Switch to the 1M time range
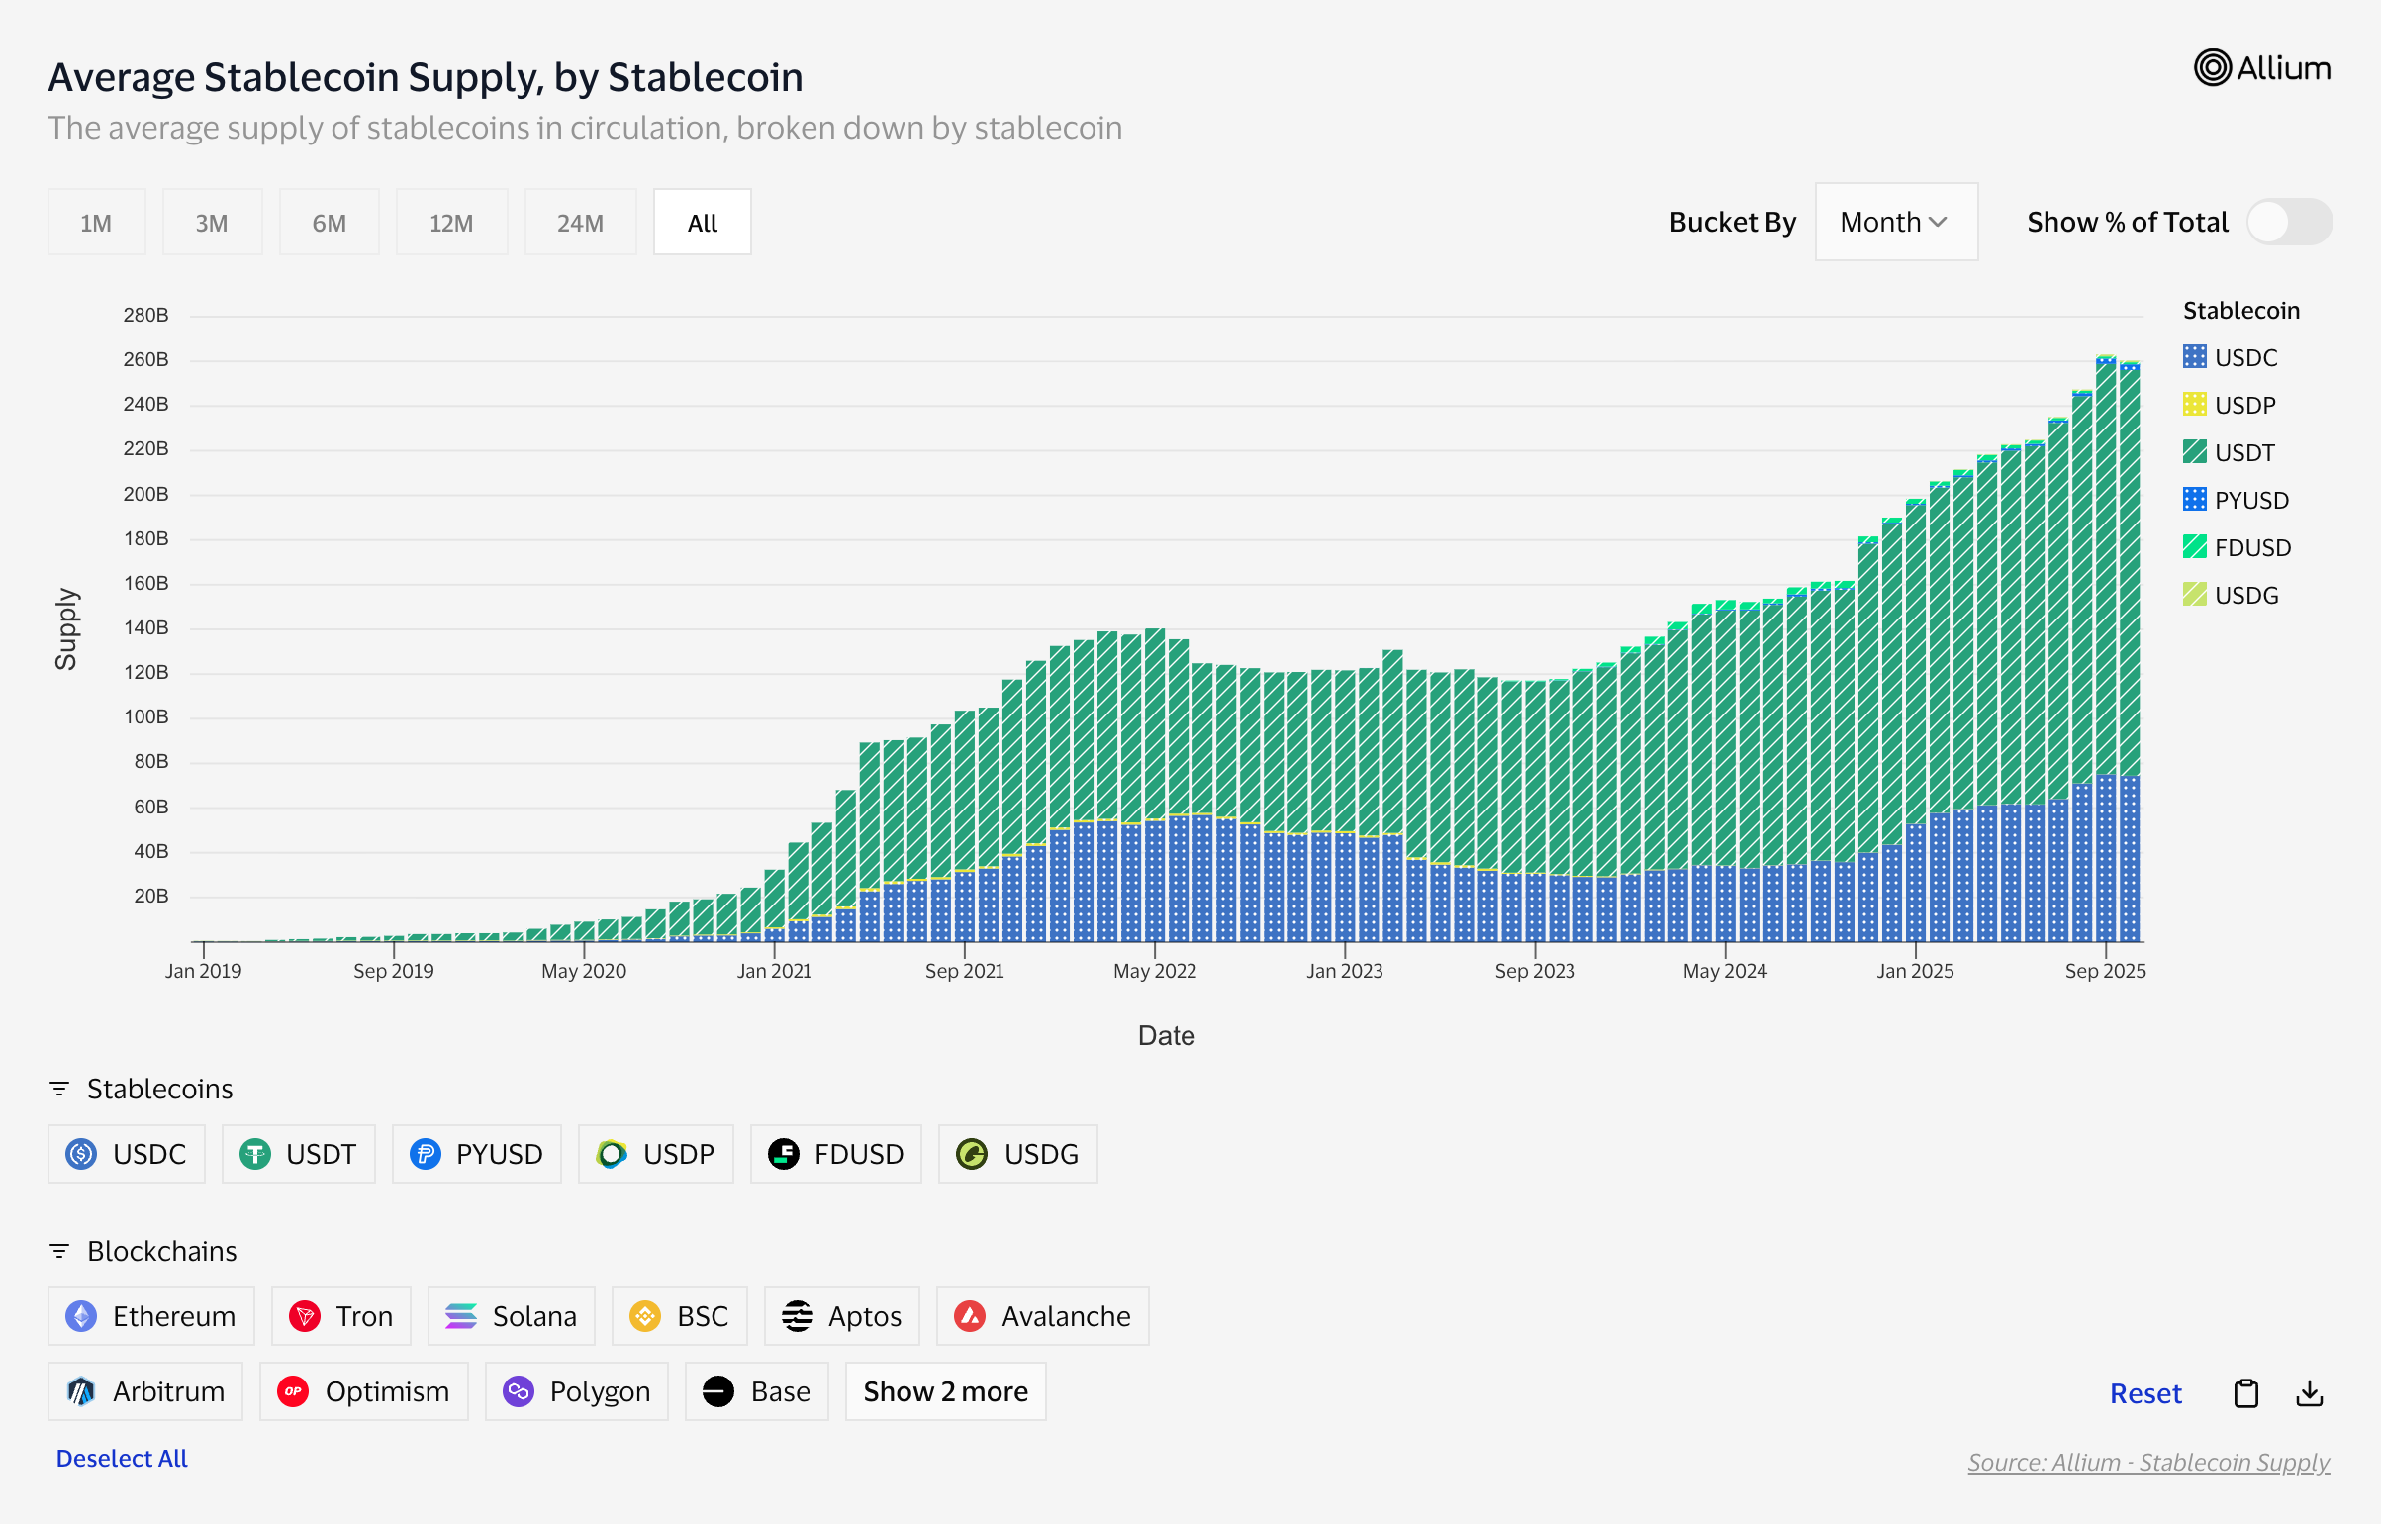The height and width of the screenshot is (1524, 2381). (96, 223)
